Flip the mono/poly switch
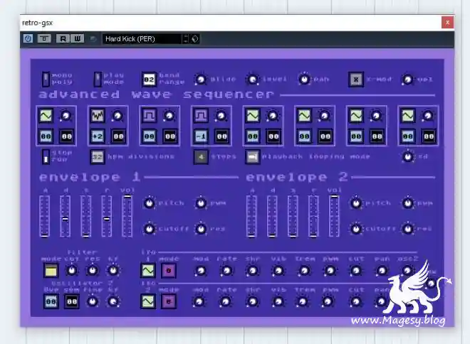 pyautogui.click(x=46, y=79)
